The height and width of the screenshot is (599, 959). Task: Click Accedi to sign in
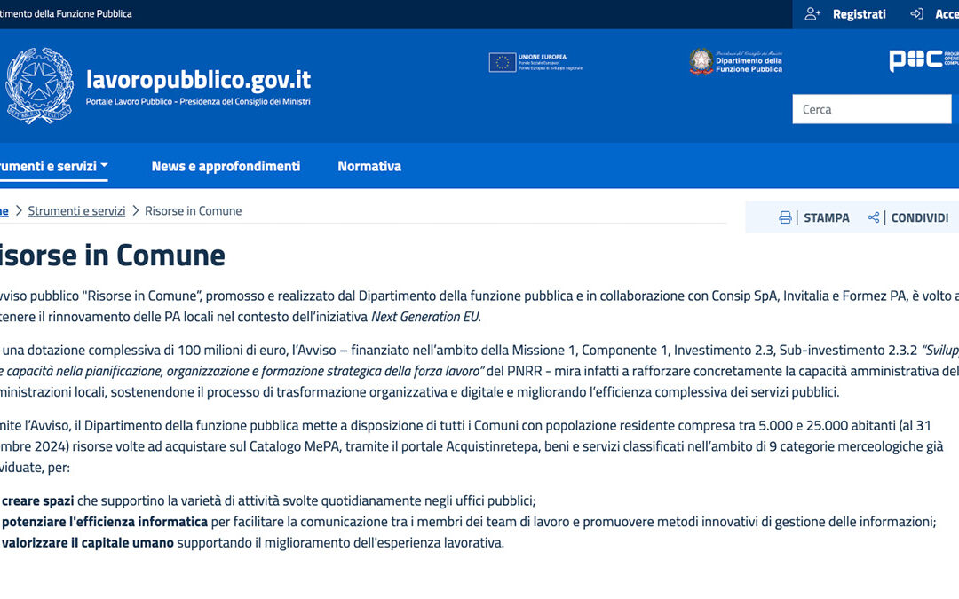click(948, 13)
